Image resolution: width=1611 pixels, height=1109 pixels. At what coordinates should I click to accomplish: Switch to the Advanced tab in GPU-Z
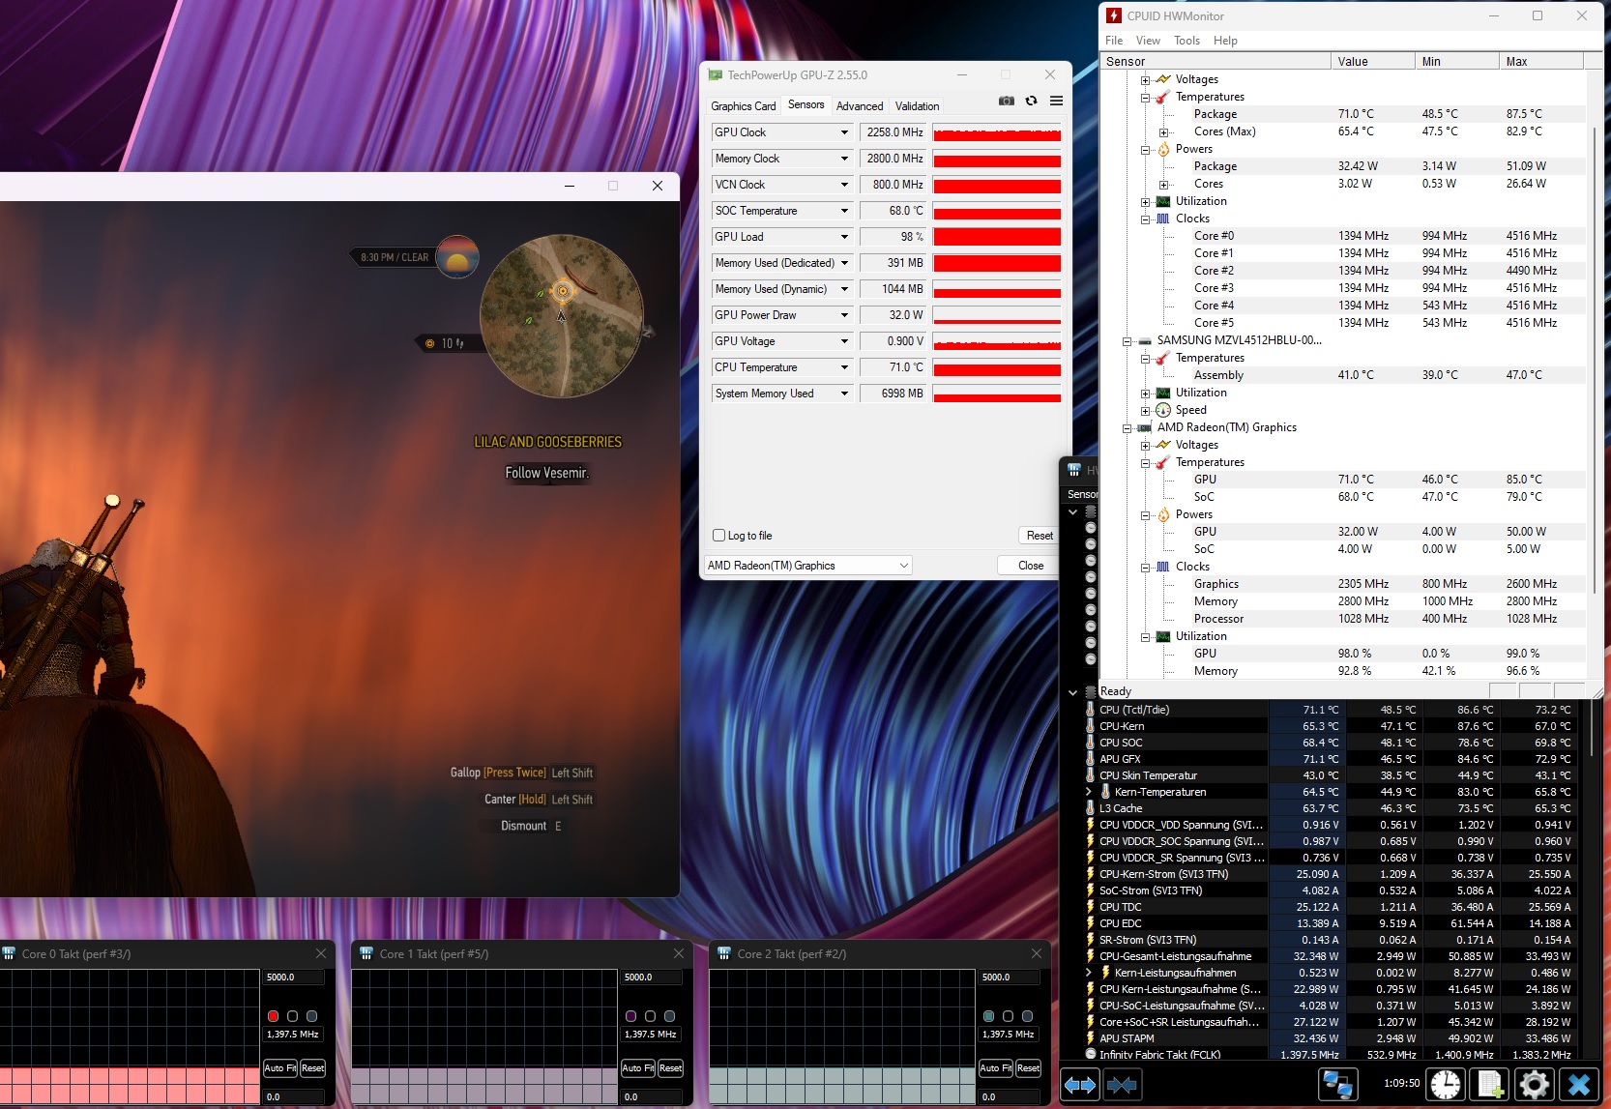pos(860,106)
